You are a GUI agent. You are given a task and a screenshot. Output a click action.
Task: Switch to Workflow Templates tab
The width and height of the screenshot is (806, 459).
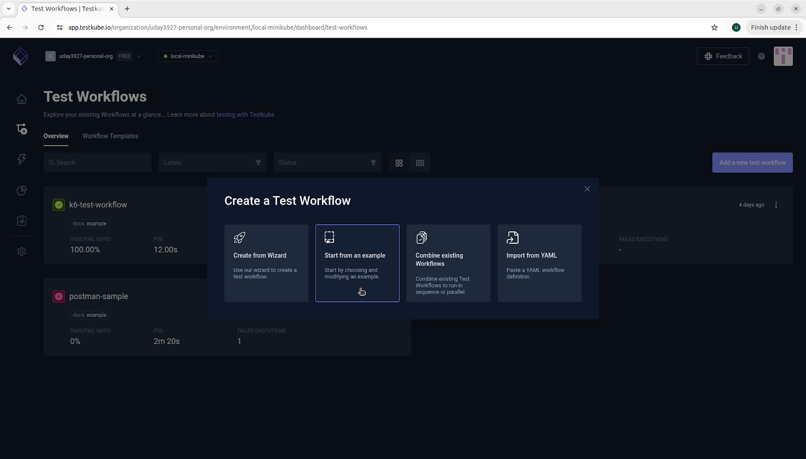110,136
